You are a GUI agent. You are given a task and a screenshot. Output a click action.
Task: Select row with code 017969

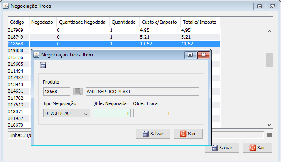pos(114,30)
